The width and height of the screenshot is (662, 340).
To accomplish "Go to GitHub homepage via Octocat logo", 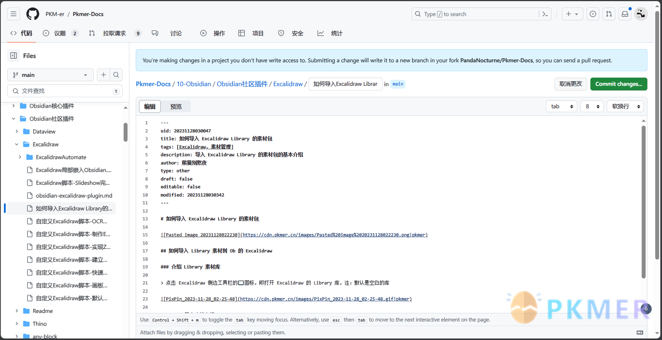I will click(x=33, y=14).
